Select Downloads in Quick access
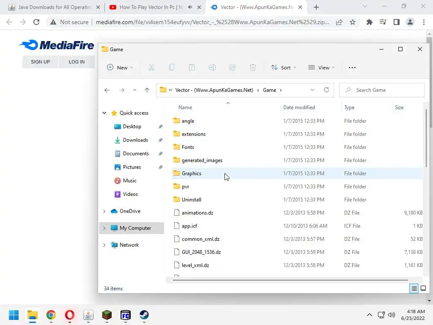The width and height of the screenshot is (433, 325). (135, 140)
